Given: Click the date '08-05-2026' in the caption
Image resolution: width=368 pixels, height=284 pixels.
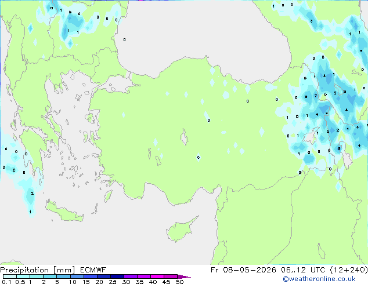Looking at the screenshot, I should point(250,270).
